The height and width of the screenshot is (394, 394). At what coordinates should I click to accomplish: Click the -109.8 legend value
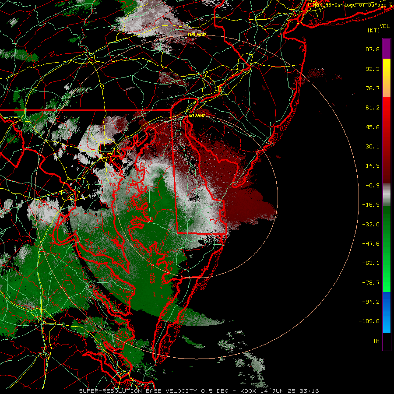click(369, 321)
